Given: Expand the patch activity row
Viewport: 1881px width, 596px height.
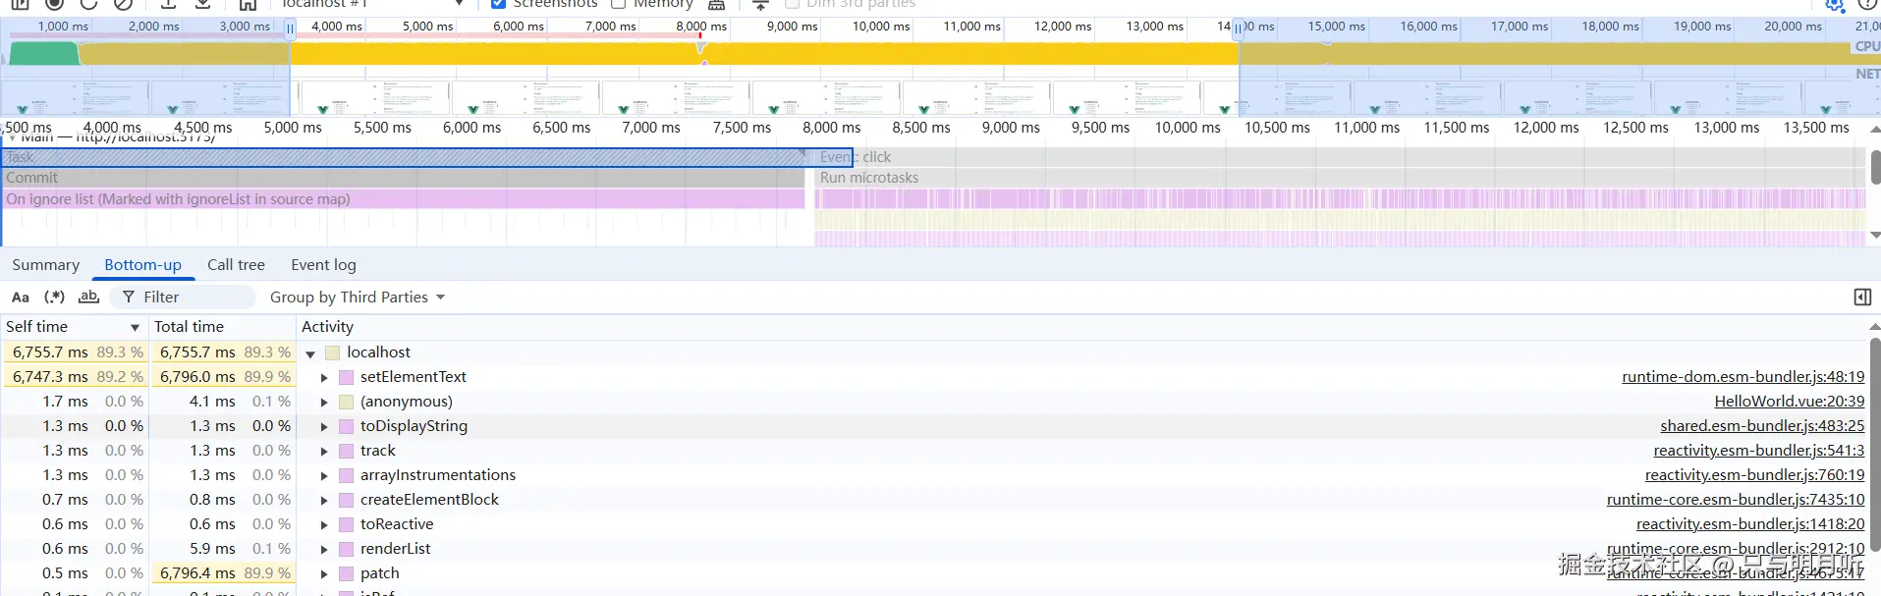Looking at the screenshot, I should 324,573.
